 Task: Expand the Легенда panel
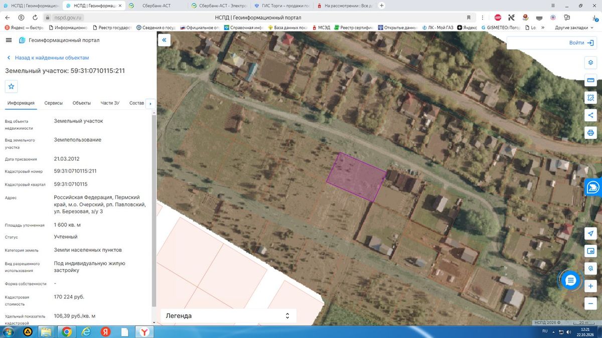coord(228,316)
